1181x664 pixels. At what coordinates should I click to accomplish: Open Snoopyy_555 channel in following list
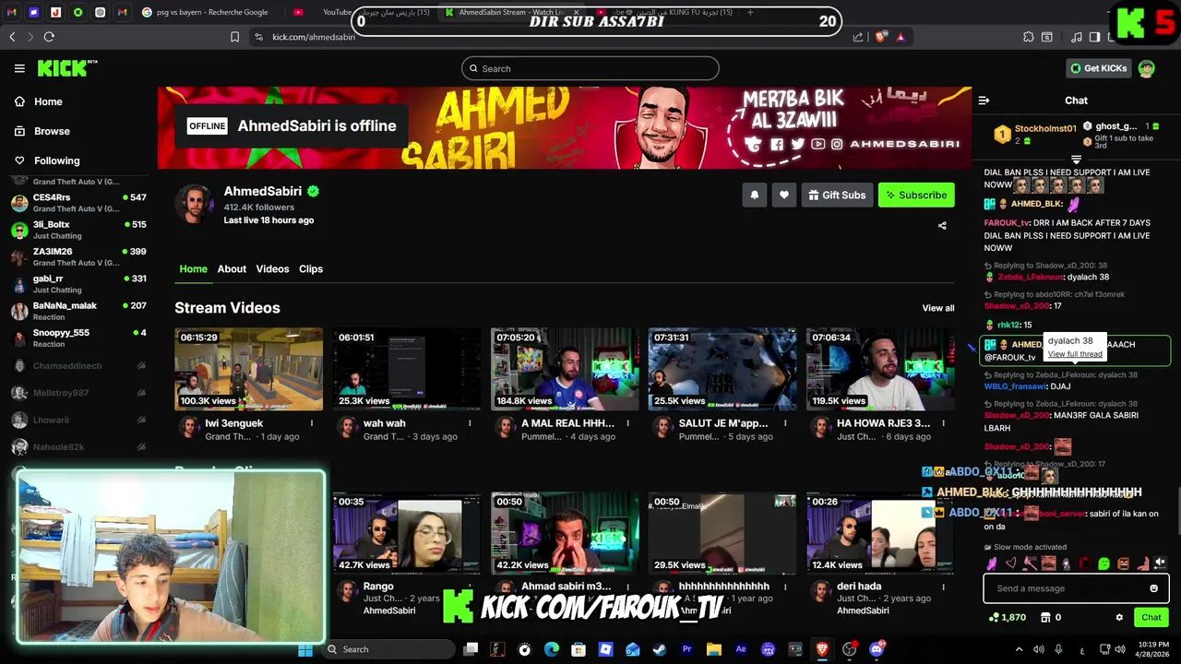[x=78, y=338]
